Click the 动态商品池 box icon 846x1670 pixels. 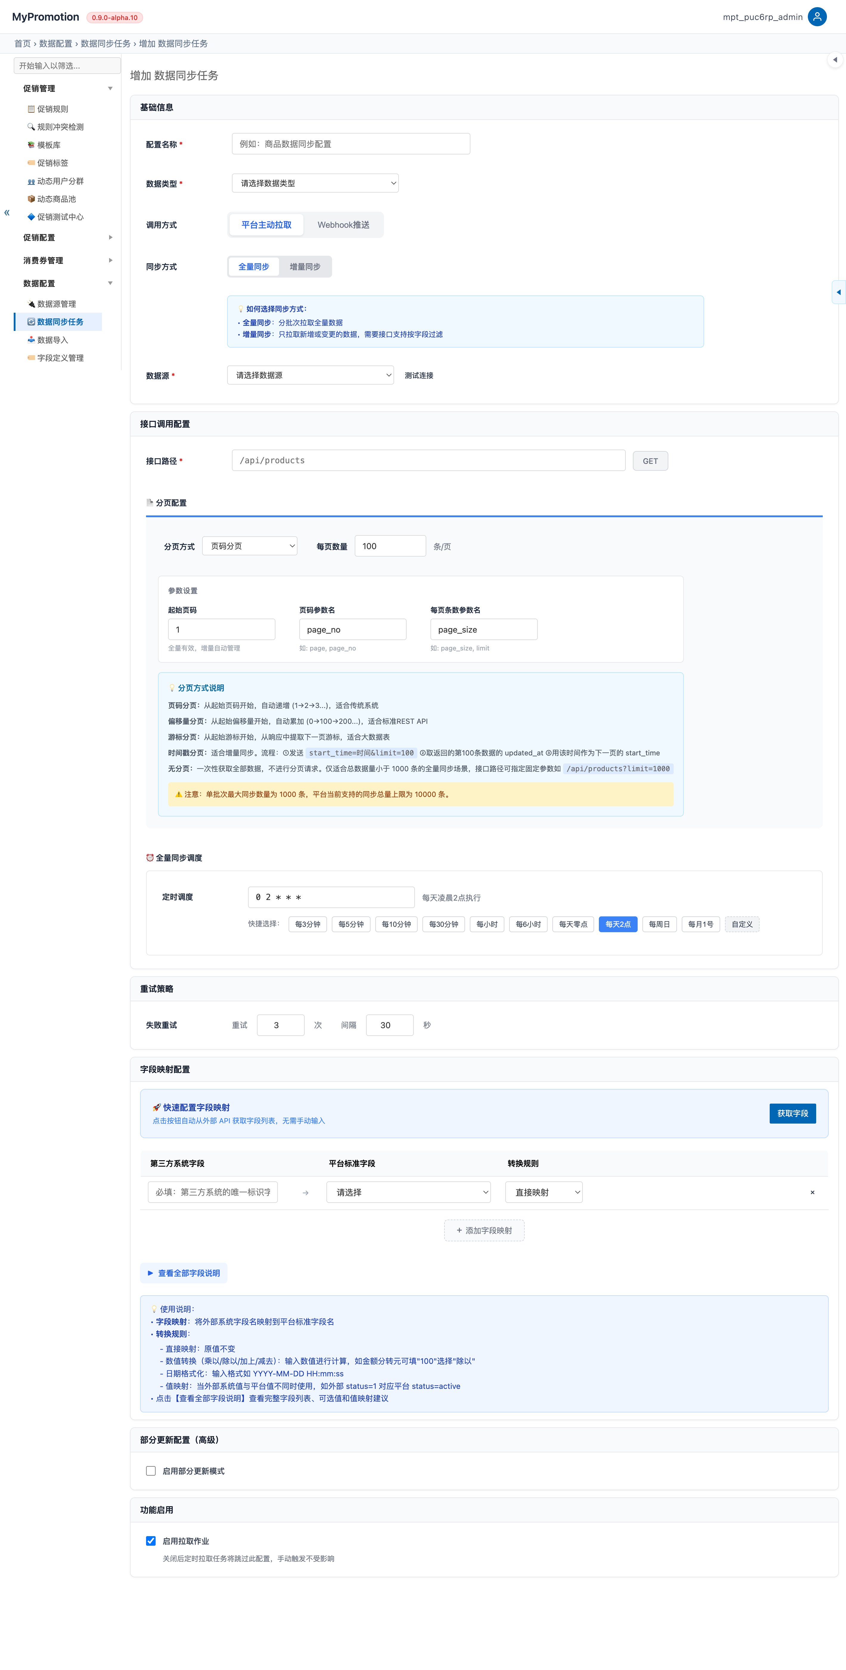31,199
